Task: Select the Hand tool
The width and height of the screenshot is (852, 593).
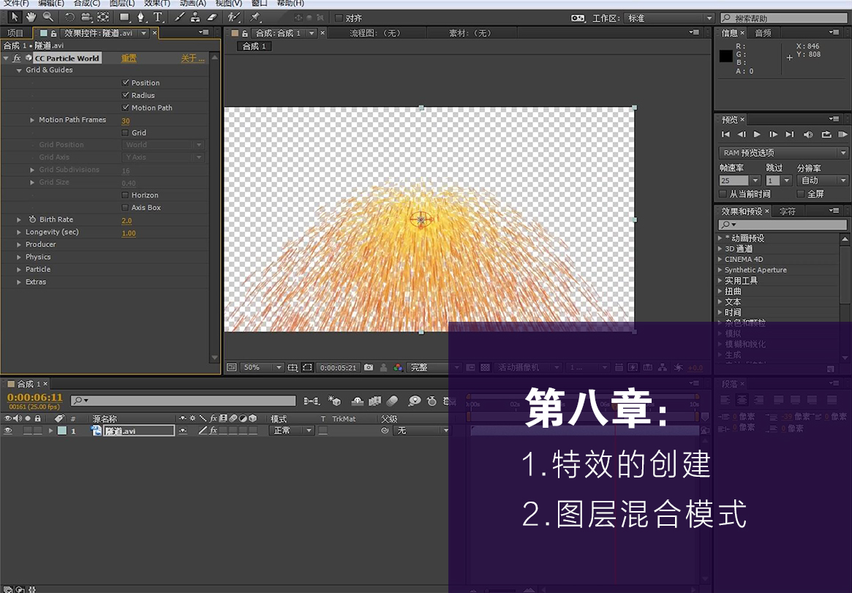Action: point(31,18)
